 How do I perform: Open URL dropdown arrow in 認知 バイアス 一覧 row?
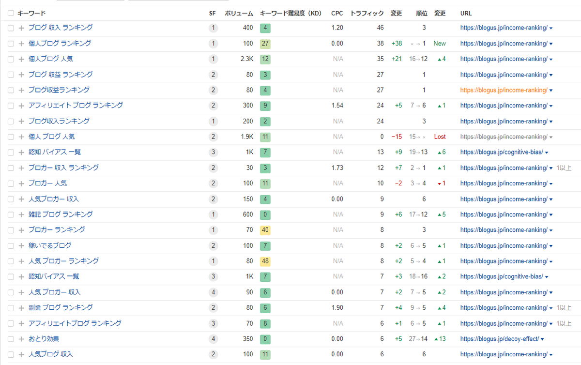coord(547,152)
